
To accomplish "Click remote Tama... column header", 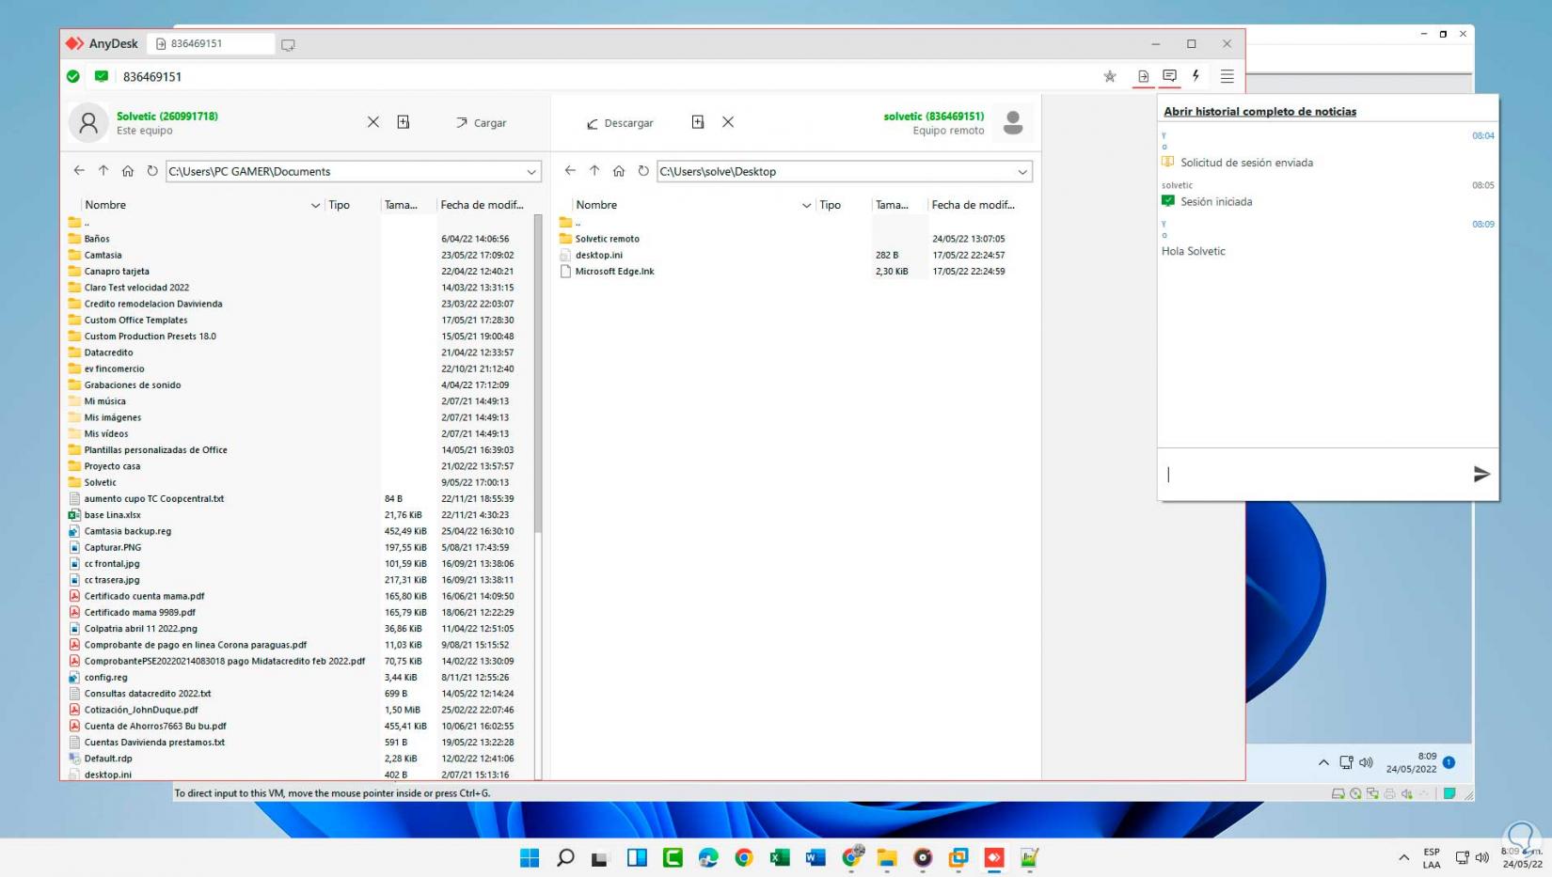I will 893,205.
